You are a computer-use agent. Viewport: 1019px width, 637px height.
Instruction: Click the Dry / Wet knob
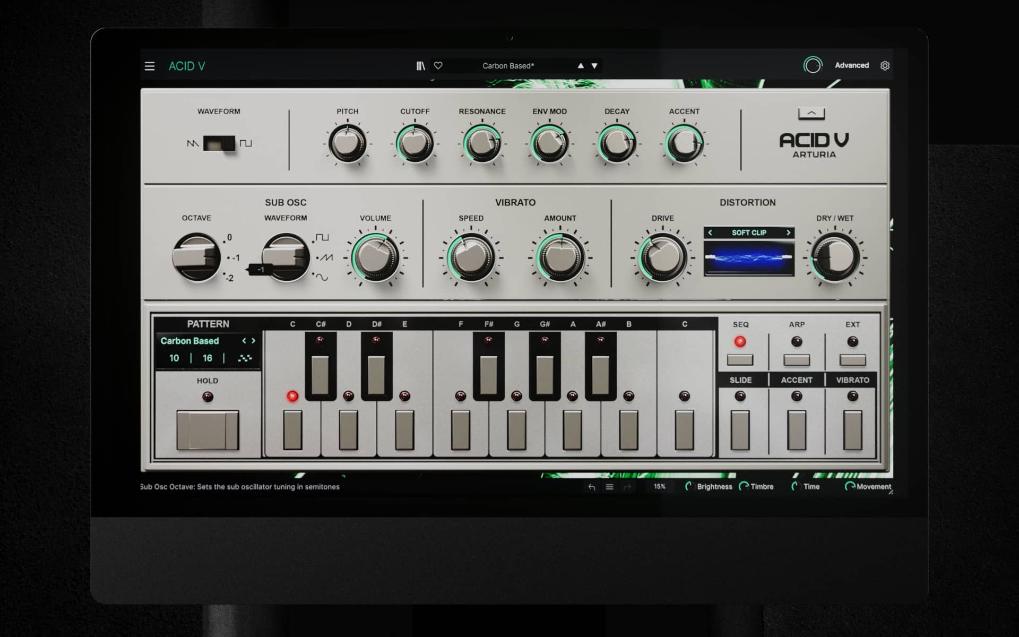(x=835, y=258)
